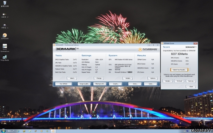Launch the Sonic Generations desktop shortcut
The image size is (213, 133).
(5, 48)
